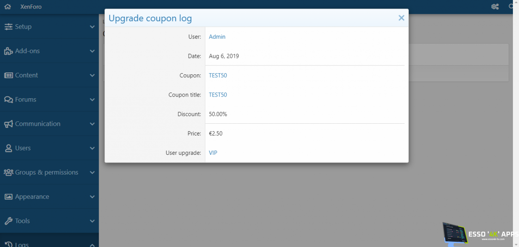Click the Tools wrench icon
519x247 pixels.
point(8,221)
